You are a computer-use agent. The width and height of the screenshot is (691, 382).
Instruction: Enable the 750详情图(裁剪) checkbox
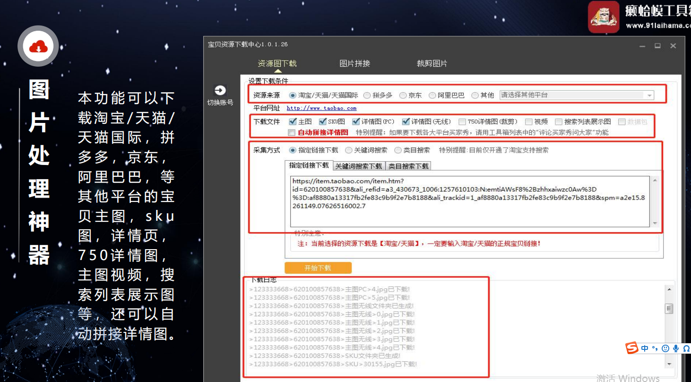coord(462,122)
